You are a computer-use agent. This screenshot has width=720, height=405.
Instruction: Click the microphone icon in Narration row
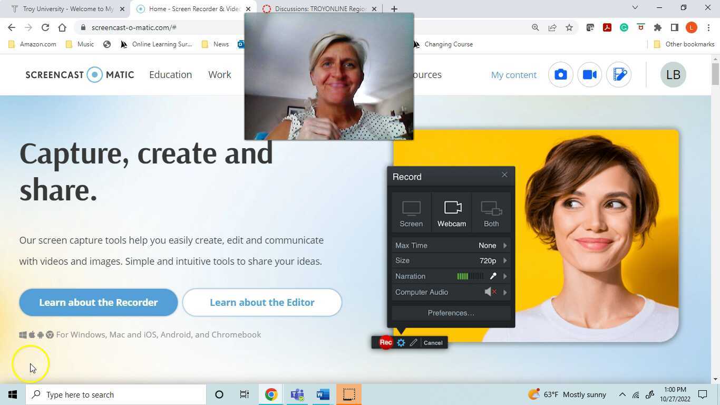point(493,276)
